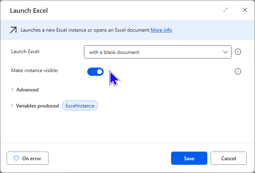Open the More info link
The image size is (255, 173).
(161, 30)
